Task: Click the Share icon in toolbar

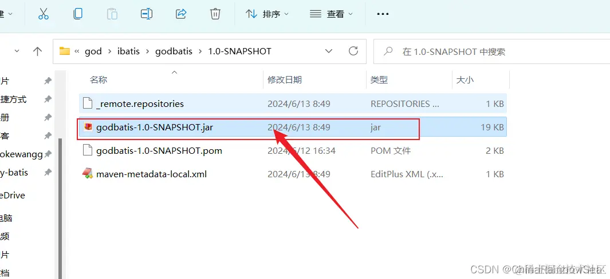Action: [x=181, y=14]
